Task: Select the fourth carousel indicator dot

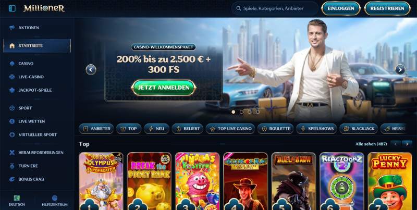Action: coord(257,112)
